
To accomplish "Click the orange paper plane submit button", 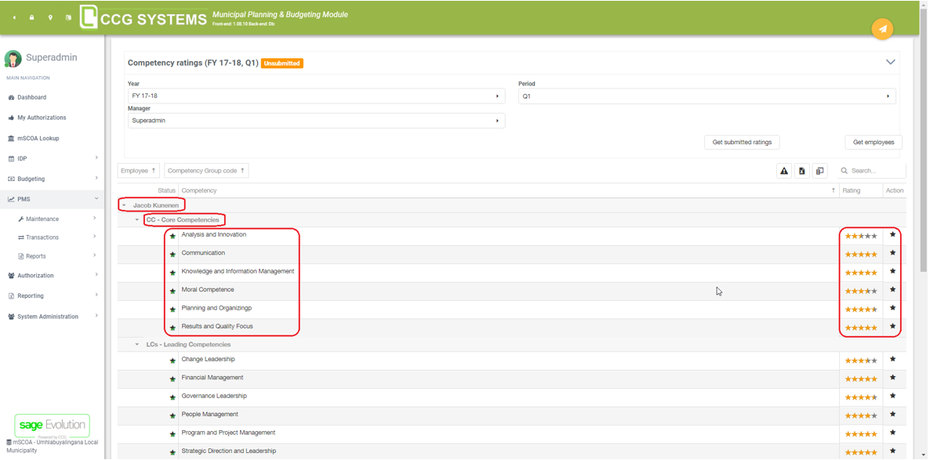I will (882, 29).
